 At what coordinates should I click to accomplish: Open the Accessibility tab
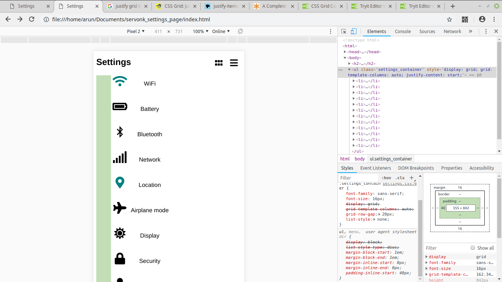481,168
